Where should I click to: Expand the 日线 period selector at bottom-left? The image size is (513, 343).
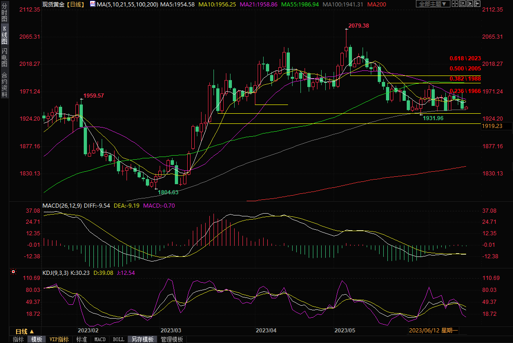click(24, 331)
